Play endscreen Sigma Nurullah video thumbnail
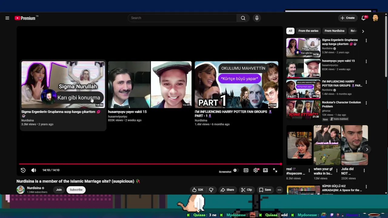This screenshot has height=218, width=388. (x=63, y=84)
